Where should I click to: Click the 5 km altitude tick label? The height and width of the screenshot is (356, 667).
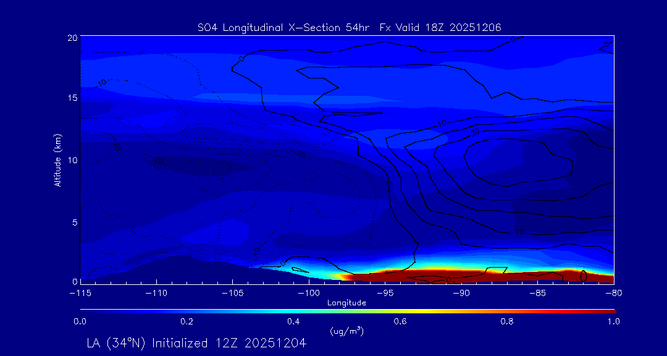74,221
